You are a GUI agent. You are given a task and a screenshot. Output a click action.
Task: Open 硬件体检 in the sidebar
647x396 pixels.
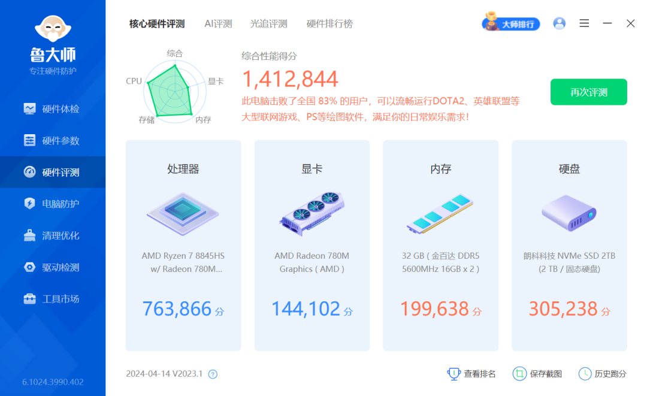[53, 109]
